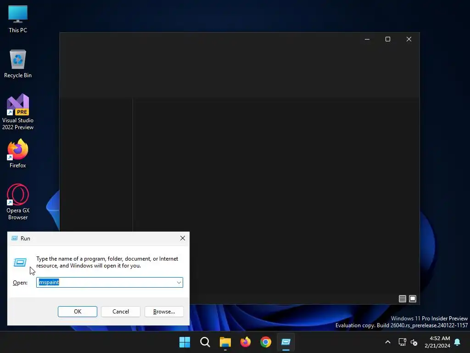Close the dark File Explorer window
Image resolution: width=470 pixels, height=353 pixels.
tap(409, 40)
